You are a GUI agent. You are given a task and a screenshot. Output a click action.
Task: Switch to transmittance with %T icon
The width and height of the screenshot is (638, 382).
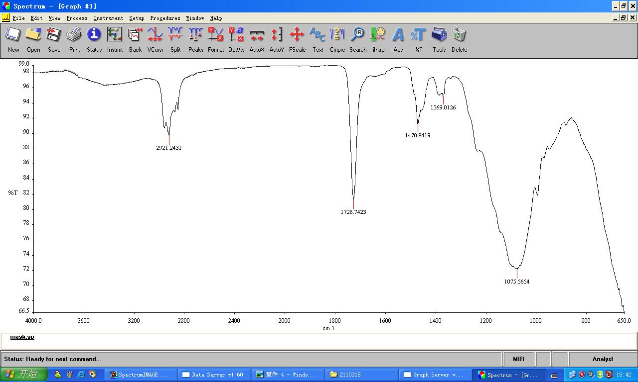[x=419, y=39]
